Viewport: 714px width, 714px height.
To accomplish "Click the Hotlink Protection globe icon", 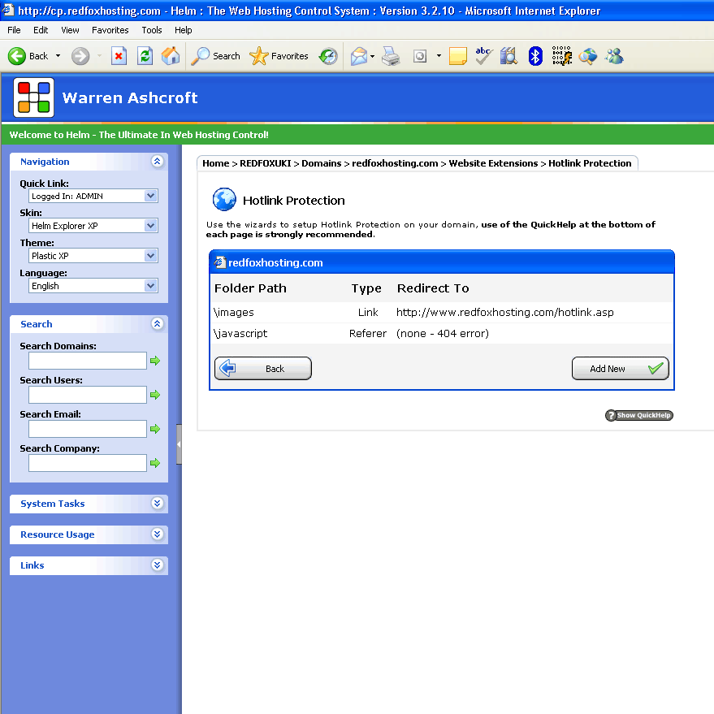I will [224, 200].
